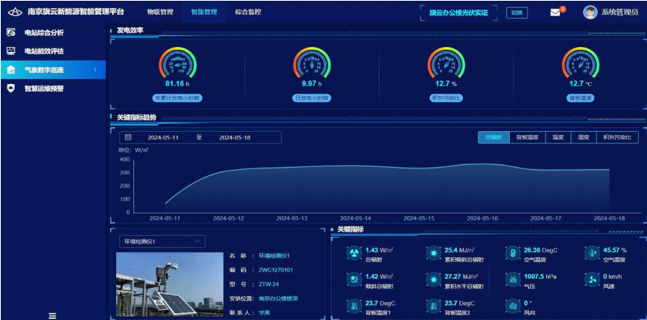Switch chart to 积灰污染比 view
This screenshot has height=320, width=647.
click(616, 137)
